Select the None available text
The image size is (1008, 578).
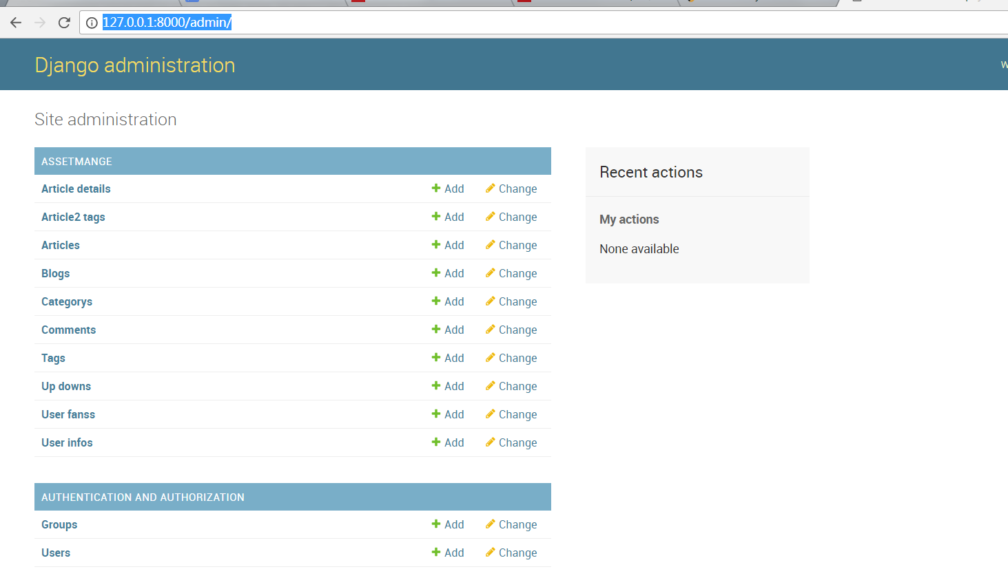639,249
